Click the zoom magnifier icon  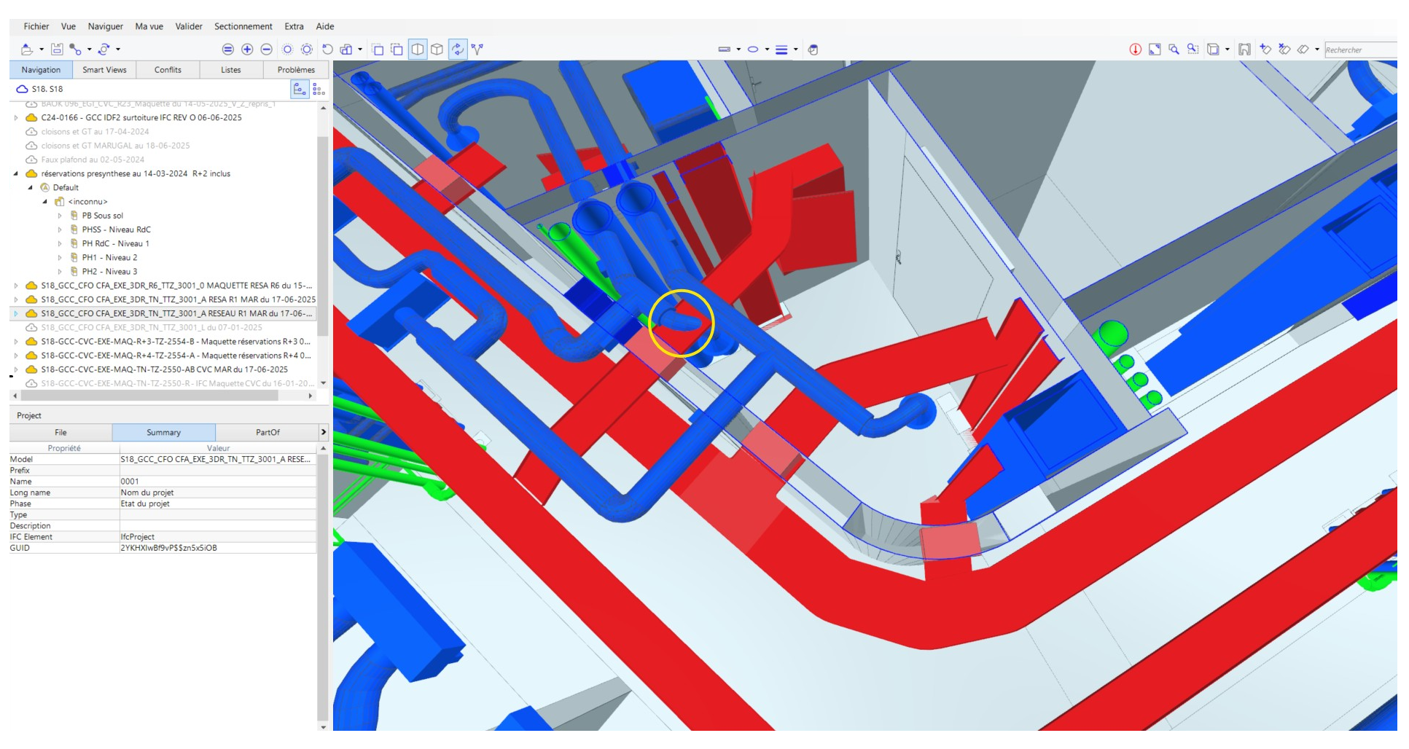point(1174,50)
